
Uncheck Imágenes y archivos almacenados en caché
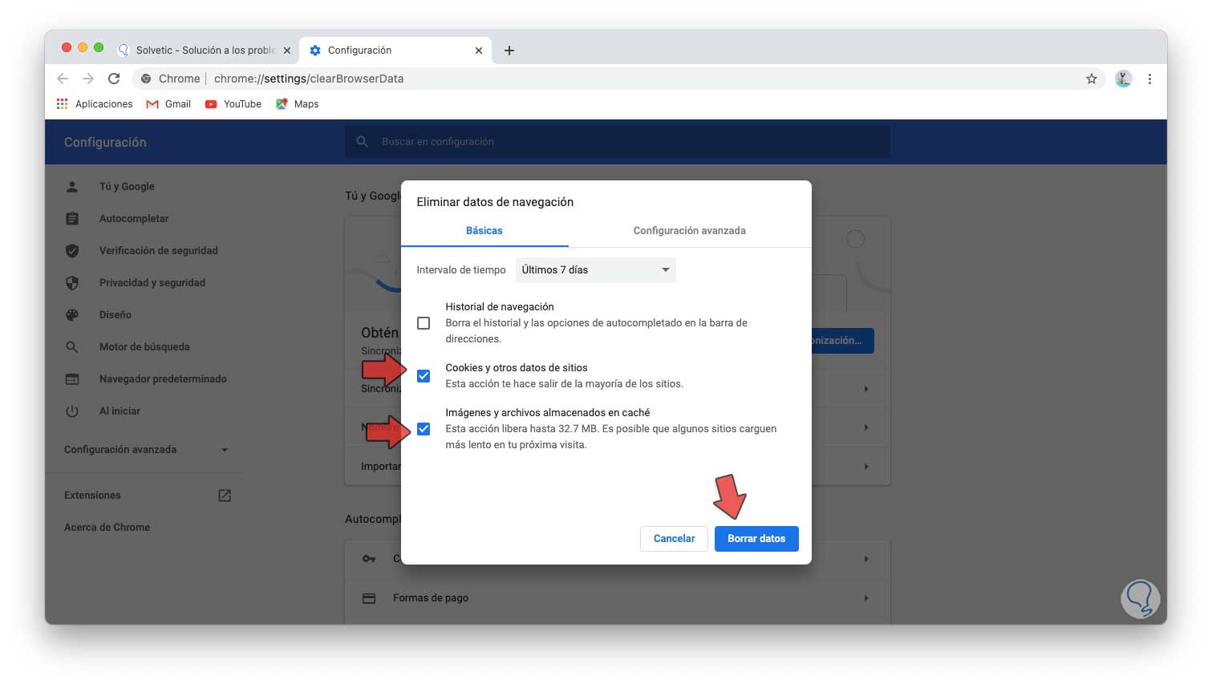[x=424, y=429]
